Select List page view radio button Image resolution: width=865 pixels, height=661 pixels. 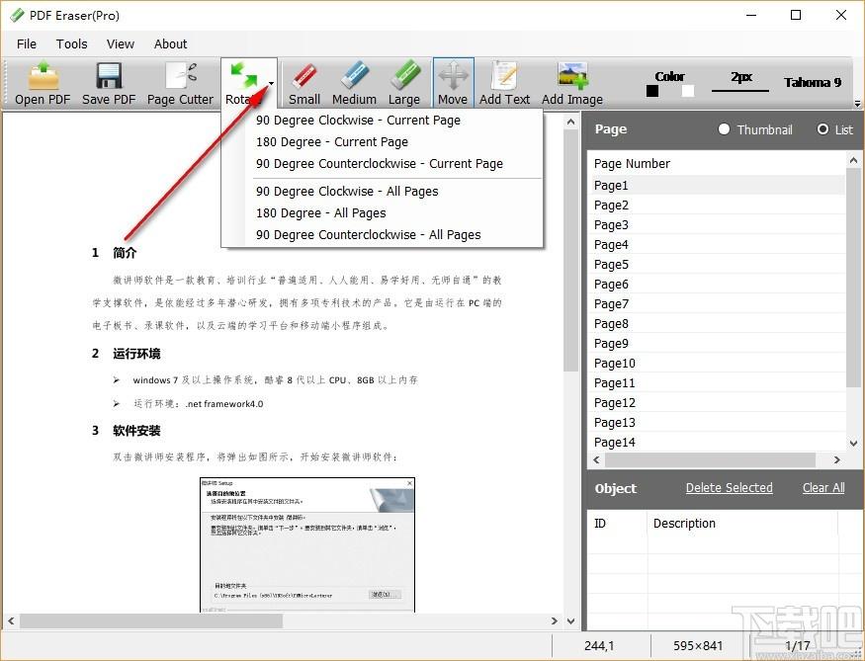pos(822,129)
